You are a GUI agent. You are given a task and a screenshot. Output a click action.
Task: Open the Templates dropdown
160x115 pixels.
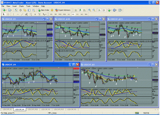click(x=120, y=10)
